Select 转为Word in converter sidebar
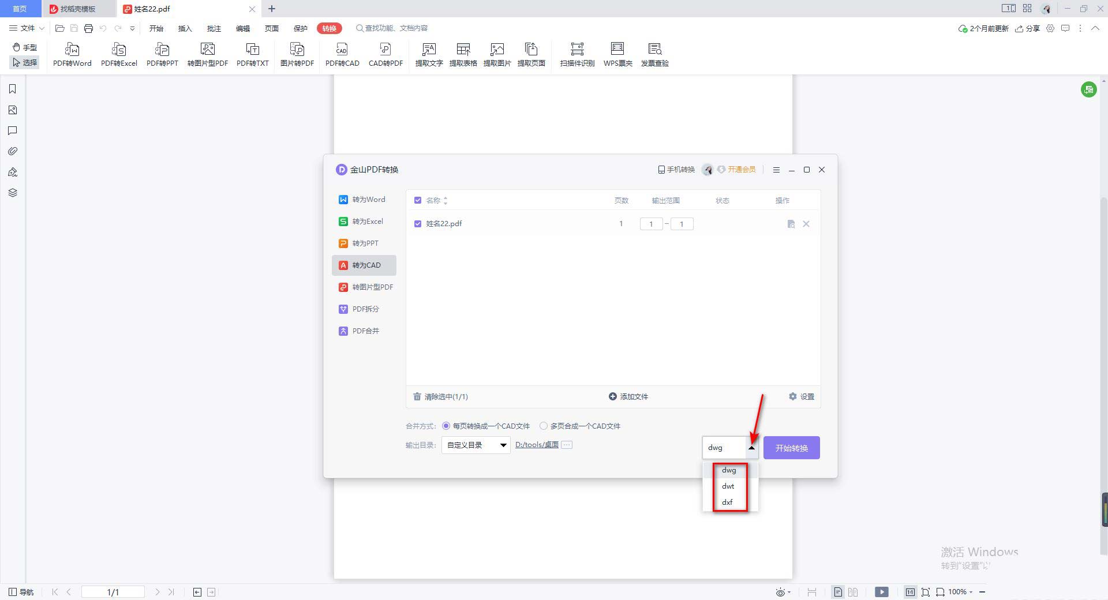 tap(364, 200)
